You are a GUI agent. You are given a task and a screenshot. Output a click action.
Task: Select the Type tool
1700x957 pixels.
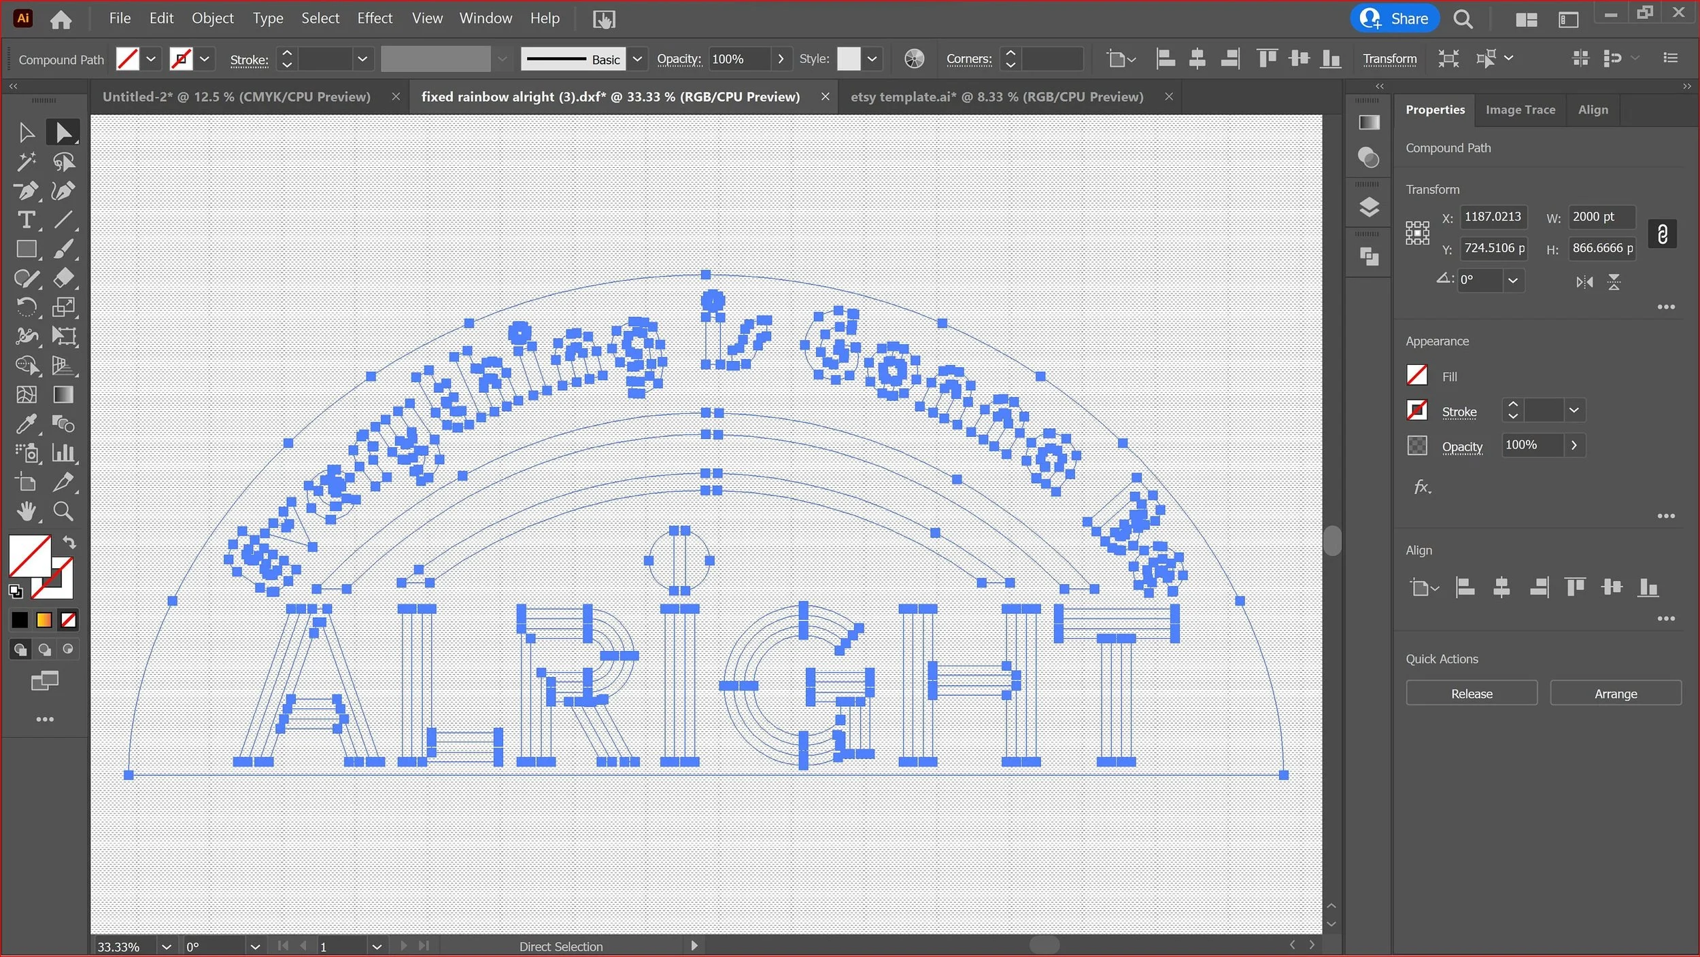(x=27, y=220)
